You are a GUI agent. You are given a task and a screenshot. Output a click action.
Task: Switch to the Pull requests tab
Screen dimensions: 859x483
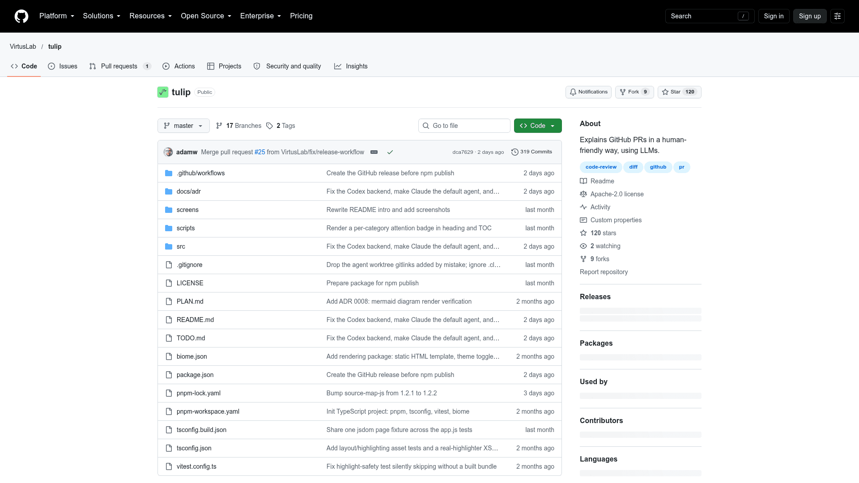[120, 66]
